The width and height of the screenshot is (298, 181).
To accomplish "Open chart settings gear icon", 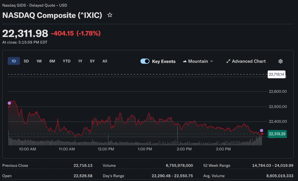I will click(x=281, y=61).
